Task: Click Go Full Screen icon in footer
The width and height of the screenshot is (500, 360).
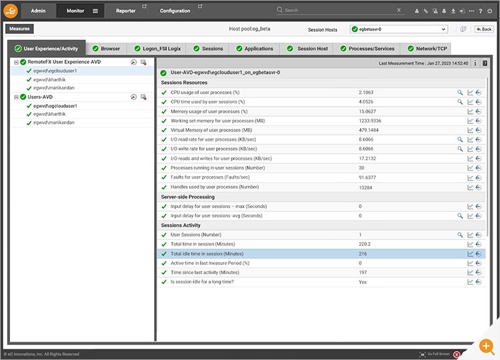Action: 423,354
